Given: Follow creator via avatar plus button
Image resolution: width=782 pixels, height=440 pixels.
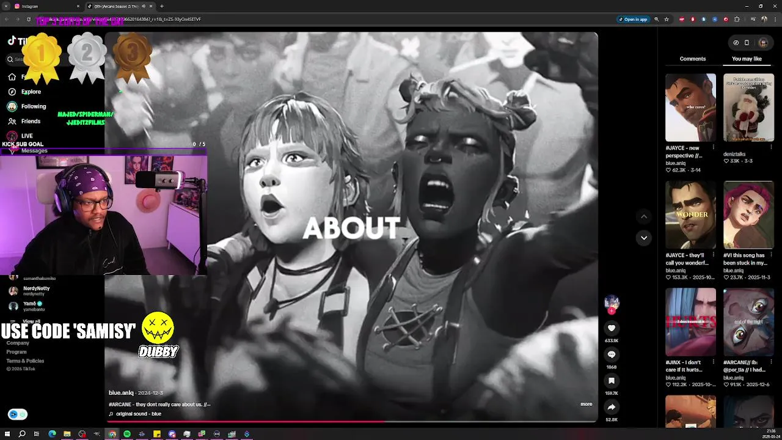Looking at the screenshot, I should 612,310.
